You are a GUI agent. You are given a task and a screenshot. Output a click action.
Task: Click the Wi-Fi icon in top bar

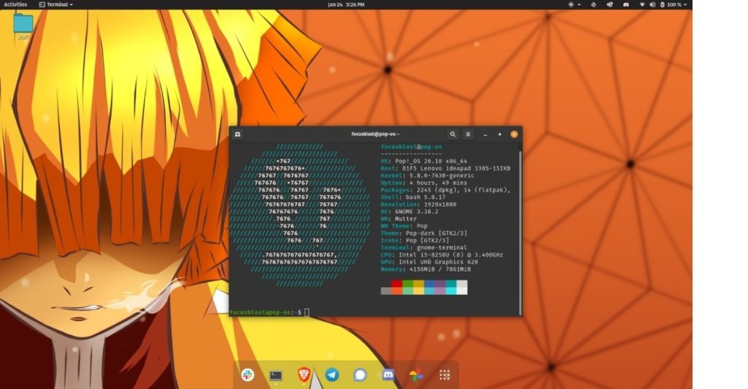click(x=642, y=4)
